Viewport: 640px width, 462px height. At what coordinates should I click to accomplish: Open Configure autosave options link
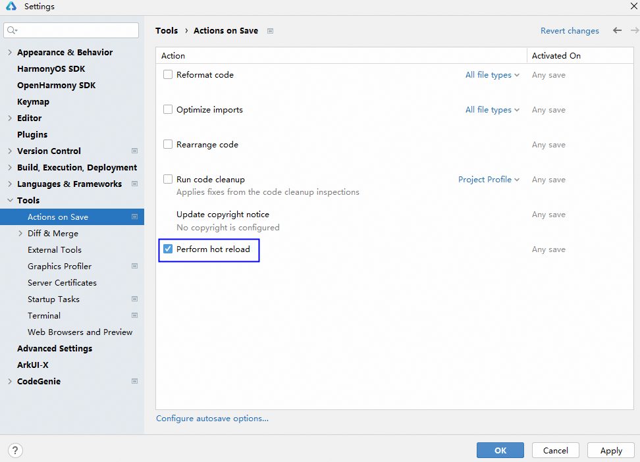212,419
